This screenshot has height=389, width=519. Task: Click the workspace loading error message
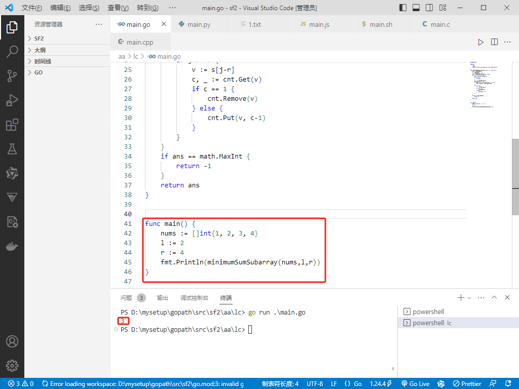click(x=142, y=384)
